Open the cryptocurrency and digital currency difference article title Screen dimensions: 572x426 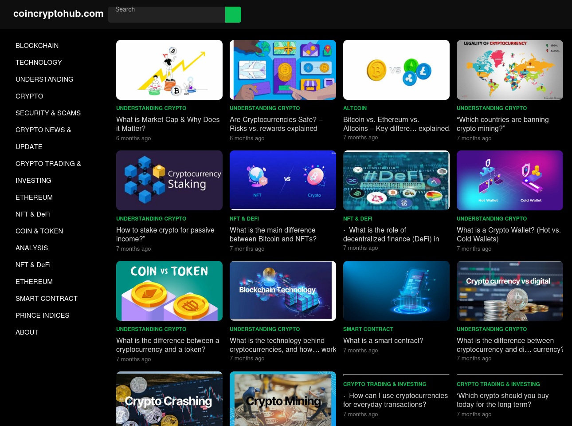click(x=510, y=345)
